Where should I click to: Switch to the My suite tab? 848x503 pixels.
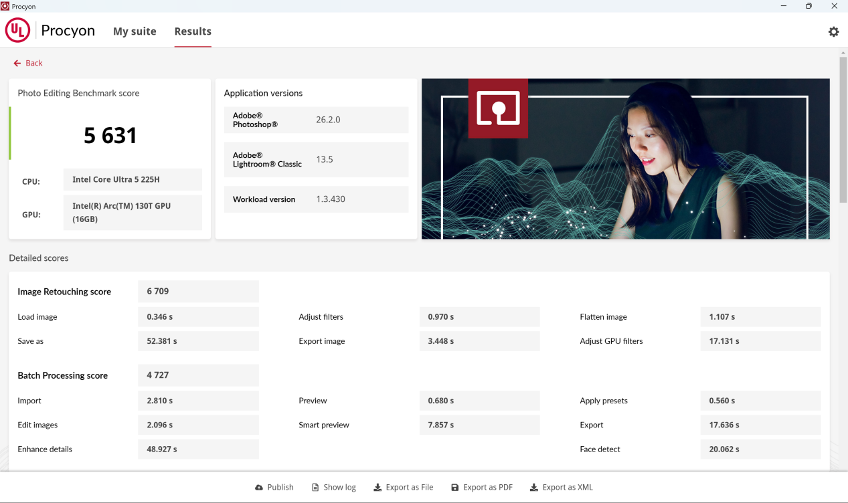[135, 31]
